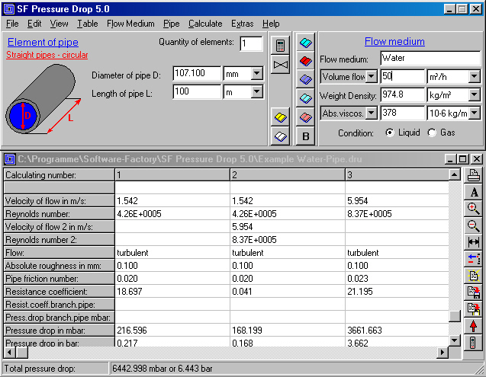
Task: Click the SF Pressure Drop title bar icon
Action: click(x=8, y=9)
